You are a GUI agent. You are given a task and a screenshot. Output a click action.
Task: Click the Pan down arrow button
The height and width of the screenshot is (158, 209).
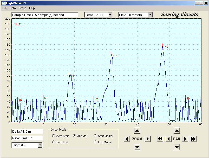click(x=177, y=147)
